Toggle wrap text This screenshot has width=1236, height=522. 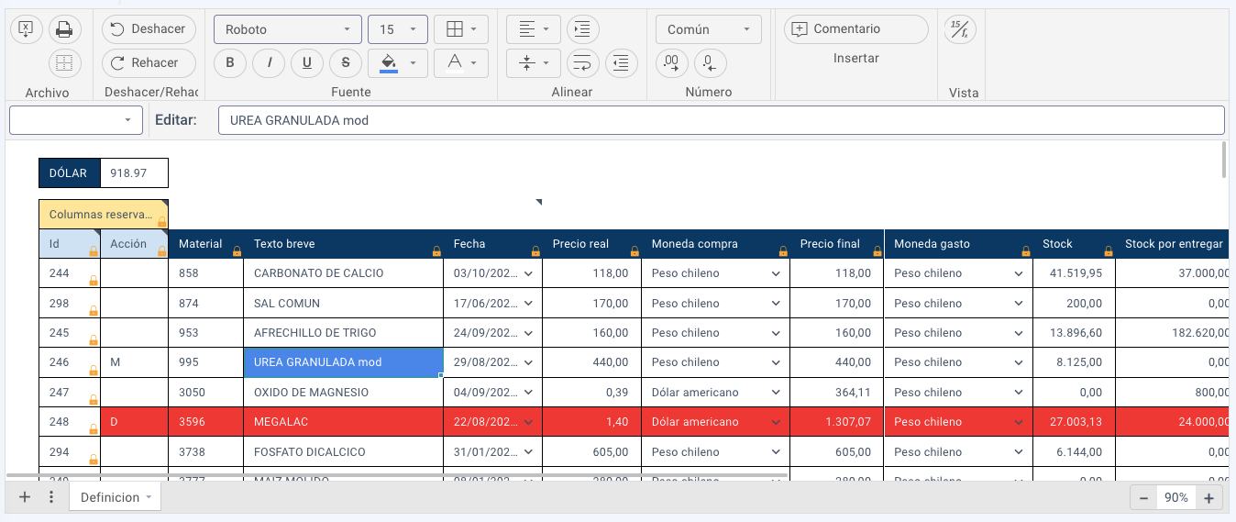tap(582, 63)
